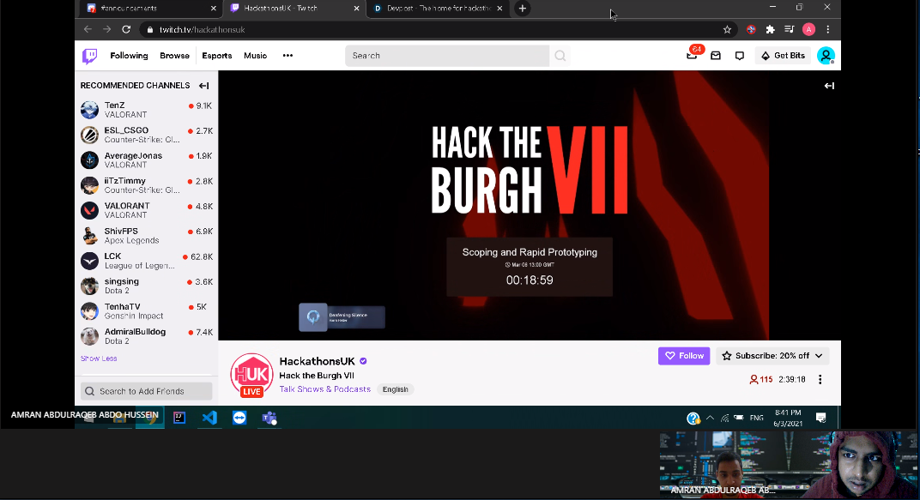Screen dimensions: 920x500
Task: Open HackathonsUK channel name link
Action: 317,361
